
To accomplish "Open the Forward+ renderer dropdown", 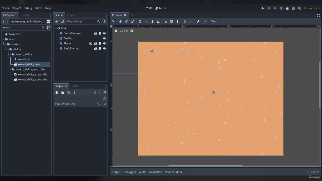I will click(x=312, y=8).
